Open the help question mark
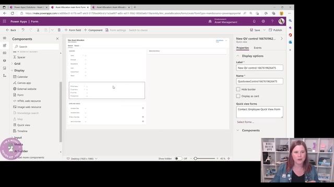 [x=272, y=21]
